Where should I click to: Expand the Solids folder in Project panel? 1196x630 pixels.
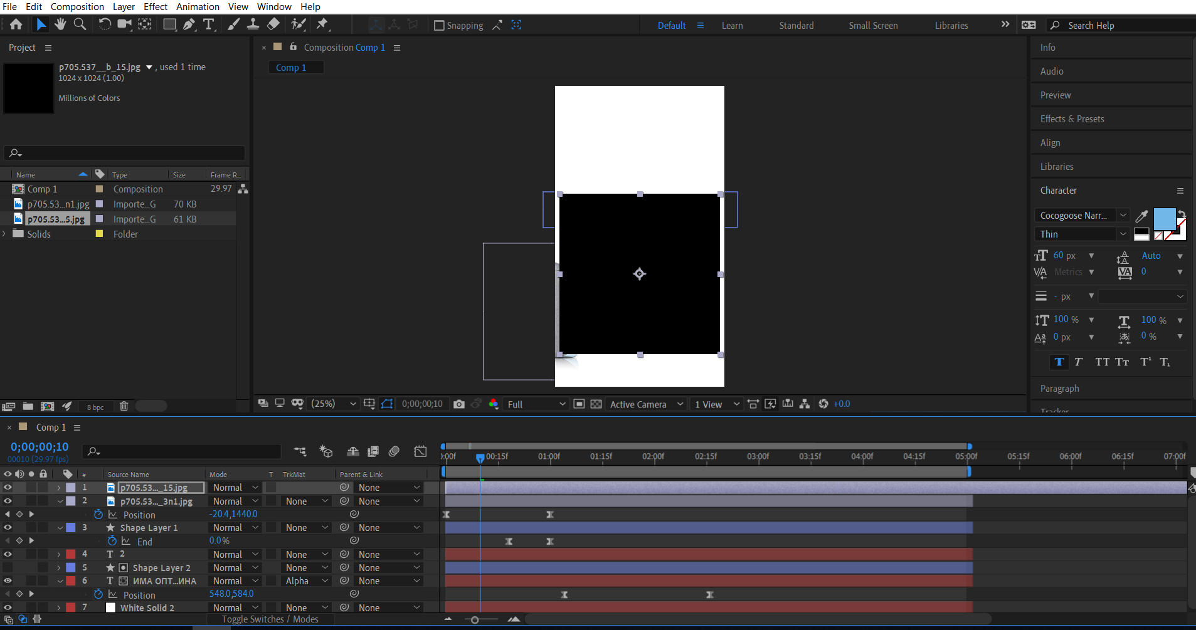(x=5, y=234)
